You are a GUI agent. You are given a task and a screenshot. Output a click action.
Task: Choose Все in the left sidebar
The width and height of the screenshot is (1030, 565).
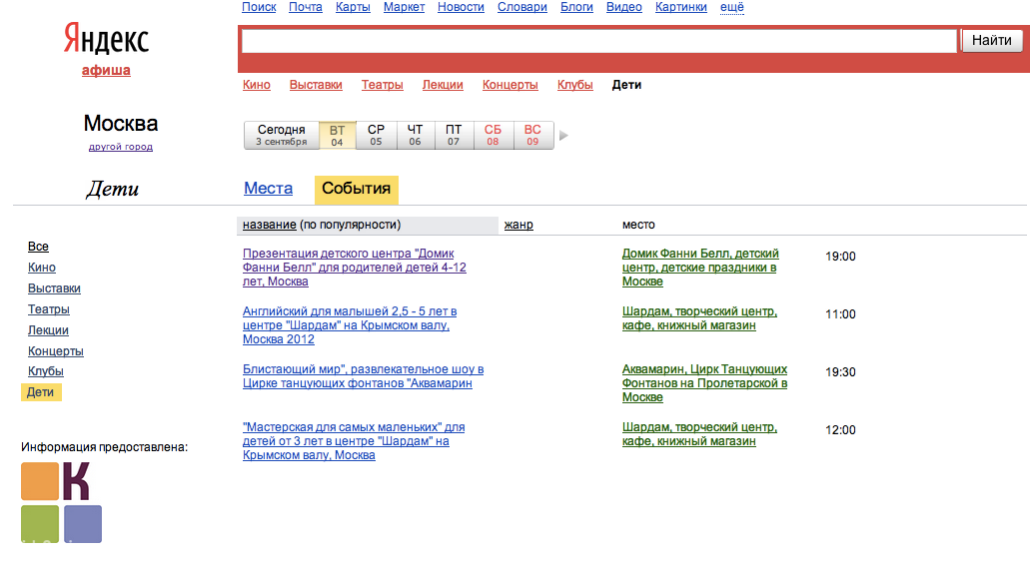coord(38,247)
